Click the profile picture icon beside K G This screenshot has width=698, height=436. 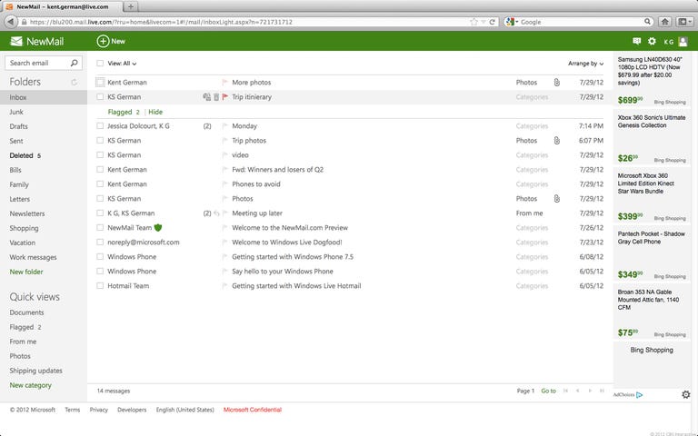pyautogui.click(x=683, y=41)
